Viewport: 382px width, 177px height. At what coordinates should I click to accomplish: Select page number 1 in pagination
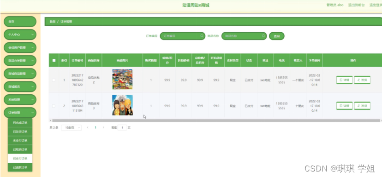(x=95, y=127)
